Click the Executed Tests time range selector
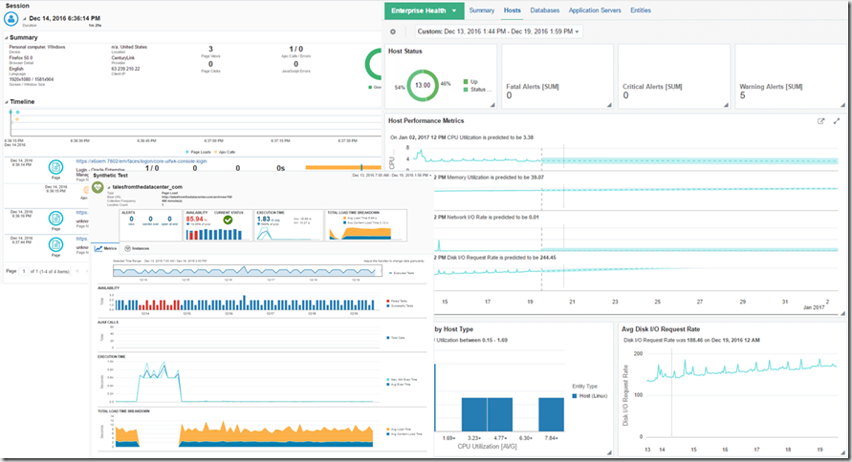Viewport: 852px width, 462px height. tap(248, 270)
